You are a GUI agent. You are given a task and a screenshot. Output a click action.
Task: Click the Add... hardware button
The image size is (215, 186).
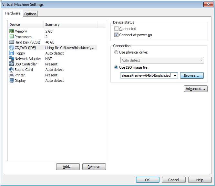tap(68, 167)
